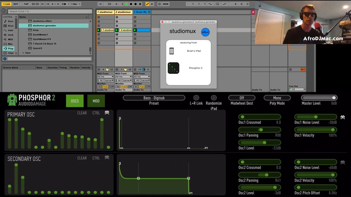Open MIDI From All Ins dropdown, track 1

(x=105, y=77)
